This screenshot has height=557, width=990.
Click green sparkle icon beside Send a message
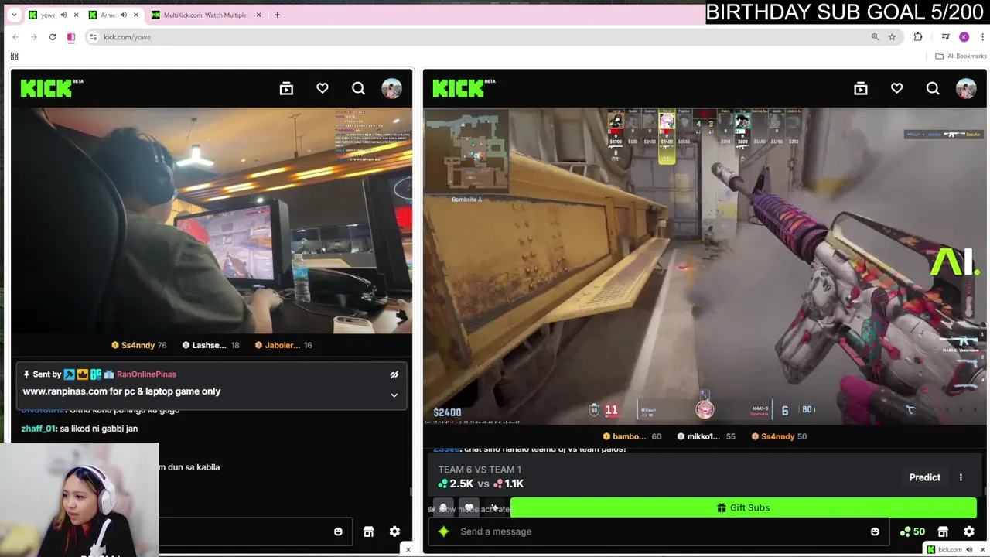(x=443, y=531)
